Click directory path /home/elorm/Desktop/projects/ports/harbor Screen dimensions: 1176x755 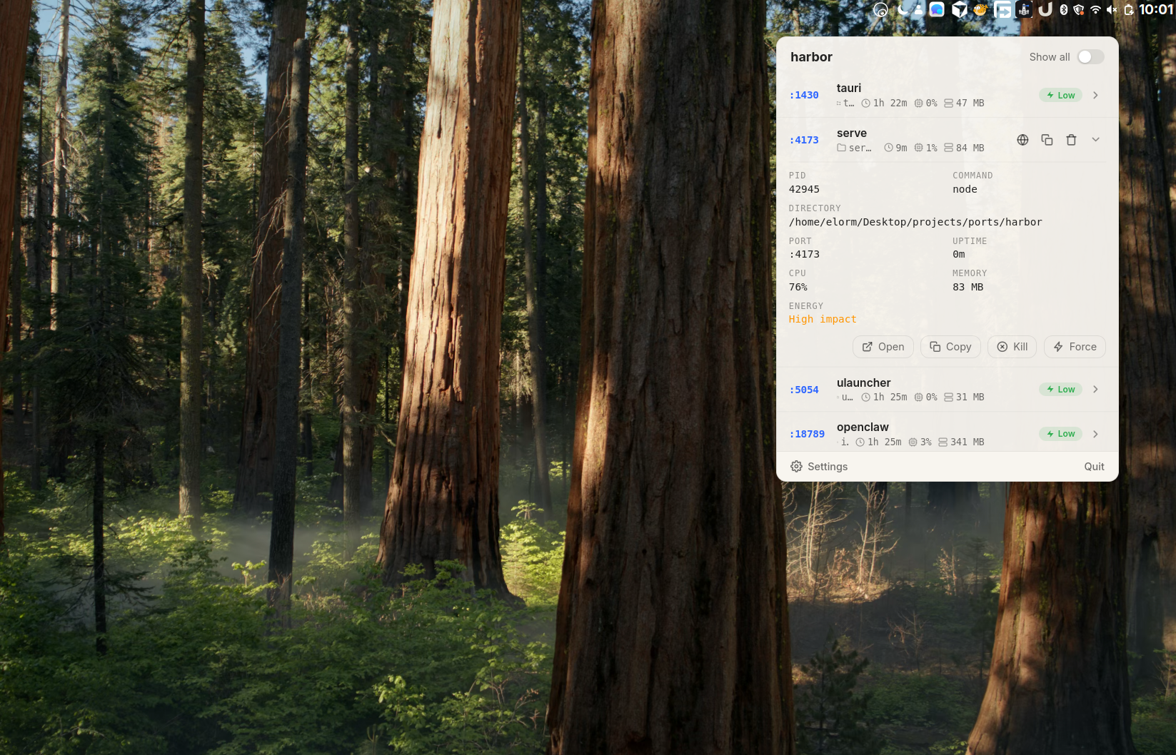915,222
